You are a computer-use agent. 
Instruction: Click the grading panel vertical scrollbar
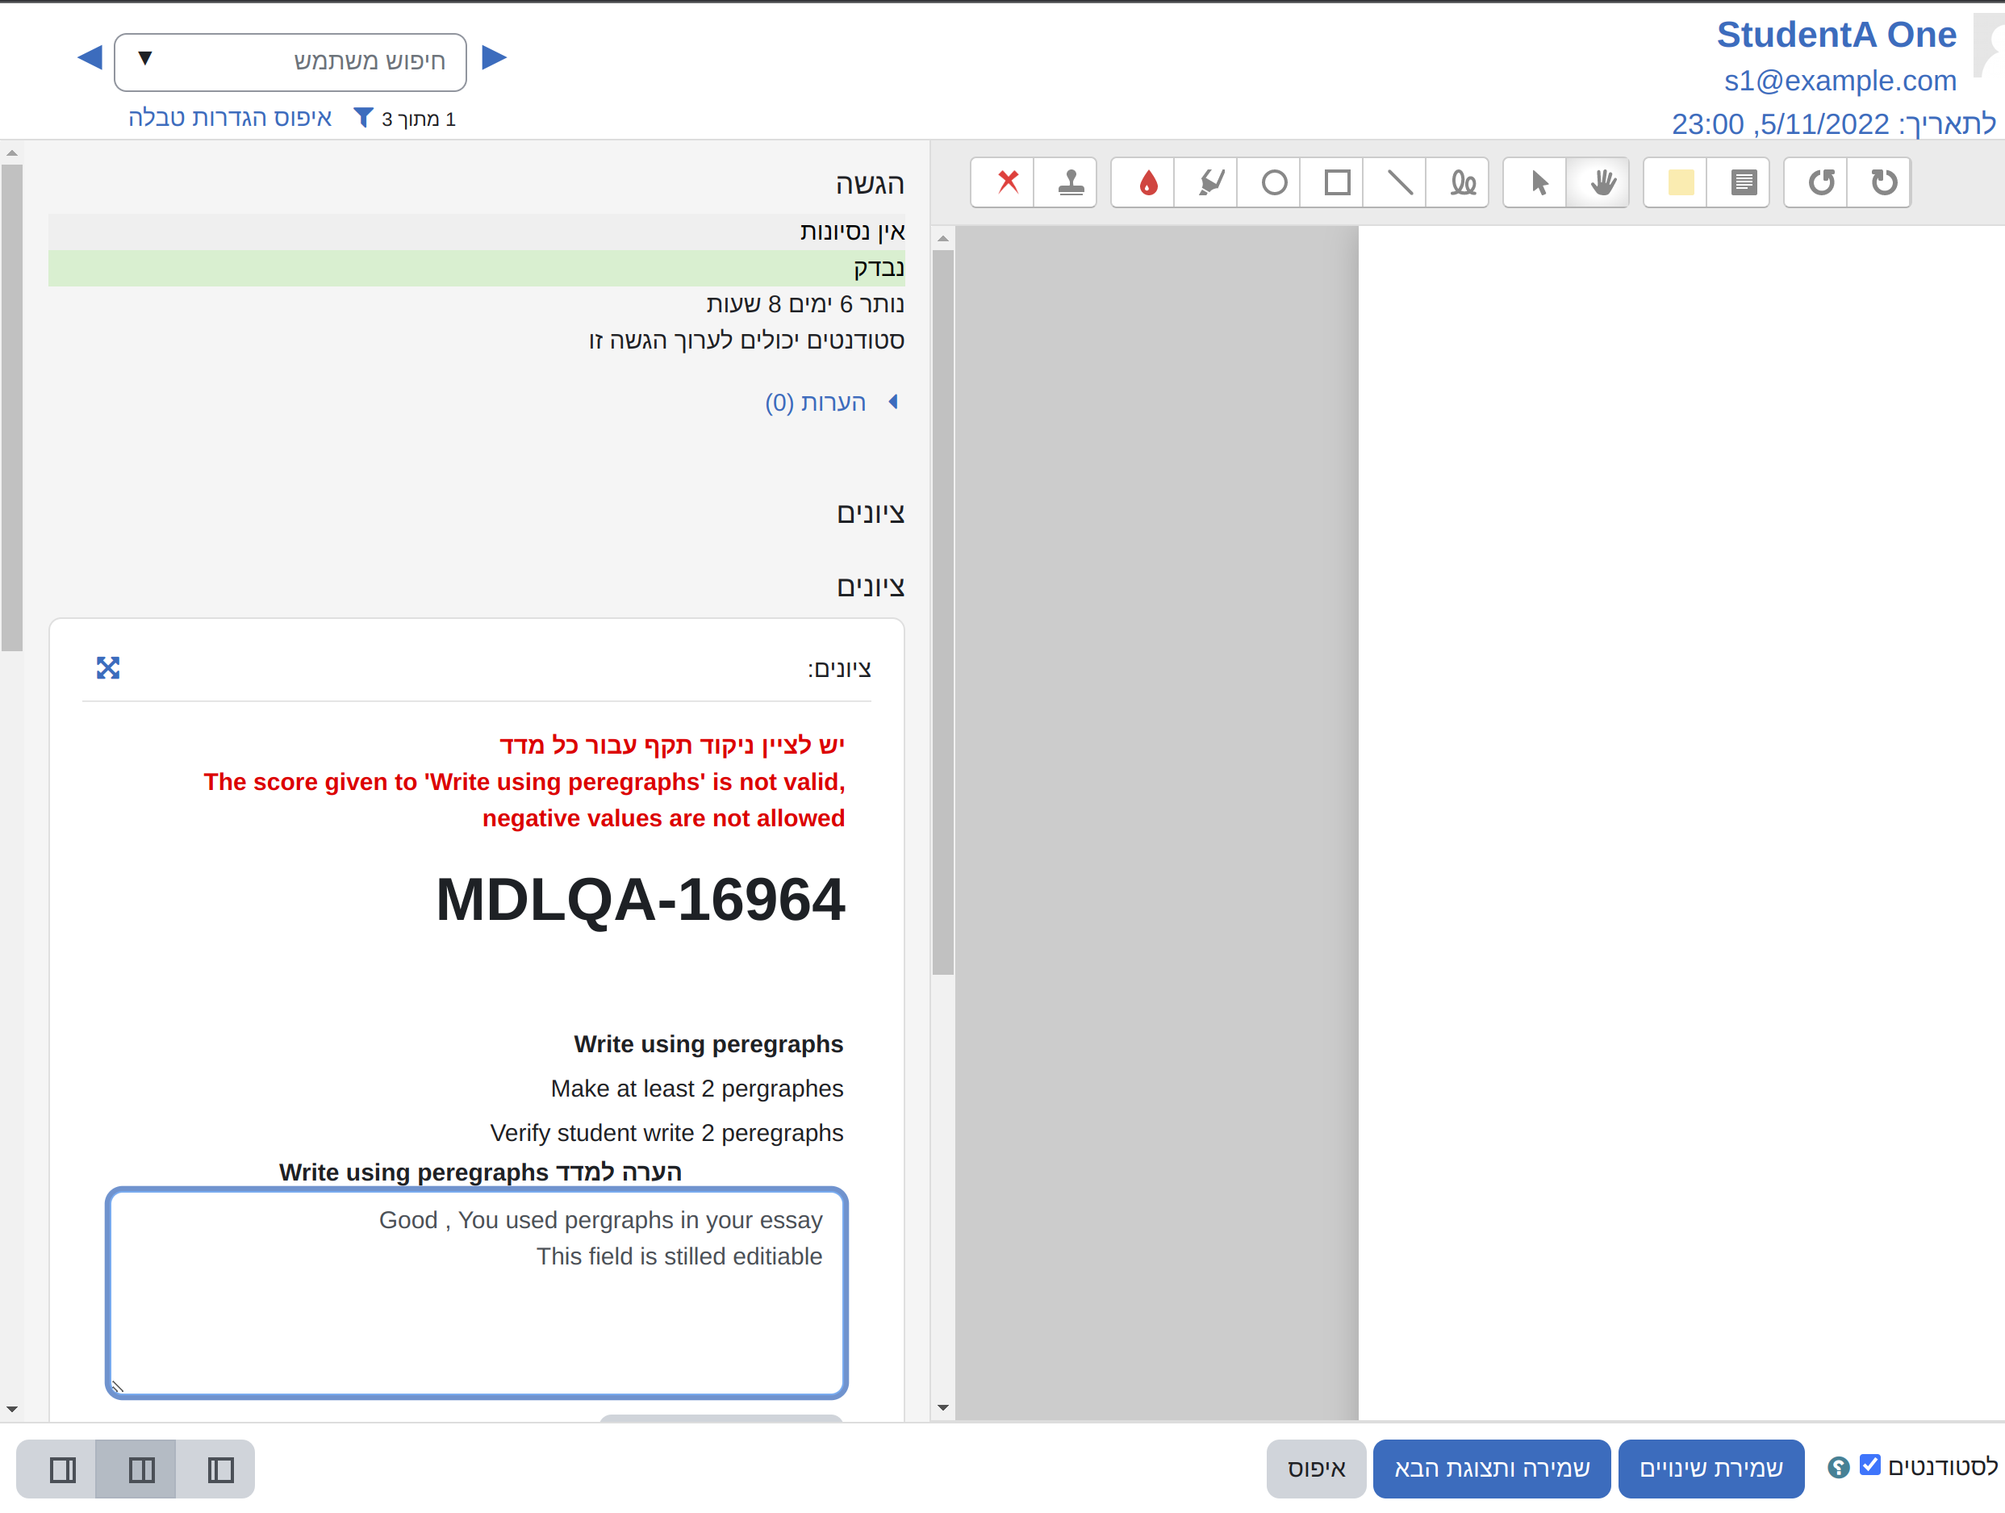point(12,408)
